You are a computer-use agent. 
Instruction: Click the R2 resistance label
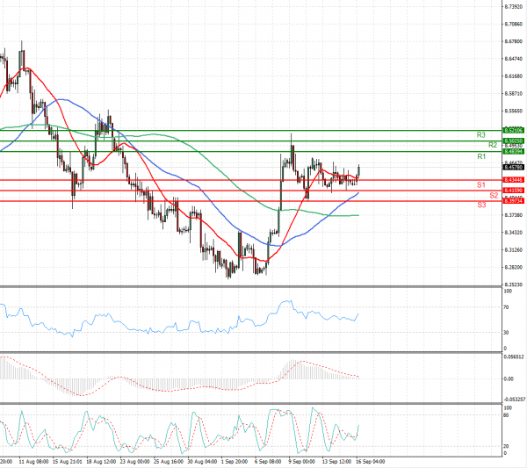pos(493,145)
